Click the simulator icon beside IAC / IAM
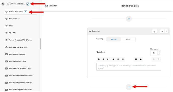This screenshot has width=173, height=92. (x=6, y=33)
